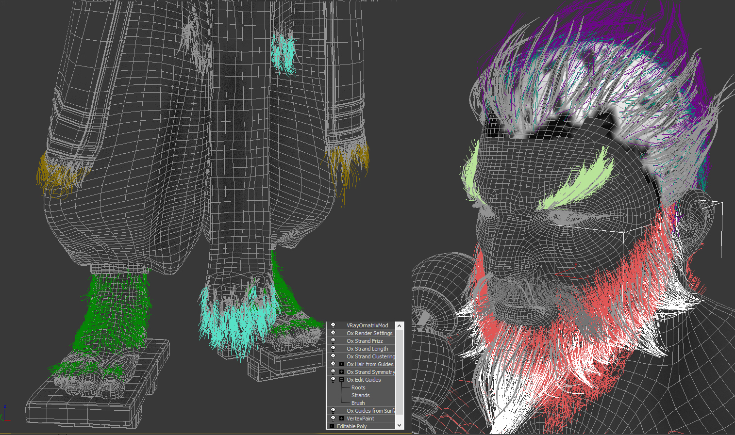
Task: Disable the Ox Strand Frizz lightbulb
Action: 333,341
